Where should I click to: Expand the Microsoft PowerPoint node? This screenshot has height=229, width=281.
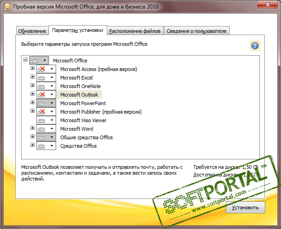pos(32,102)
